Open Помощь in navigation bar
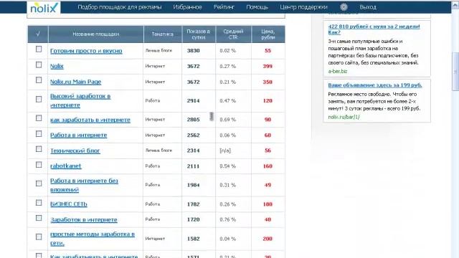The height and width of the screenshot is (258, 459). point(257,7)
